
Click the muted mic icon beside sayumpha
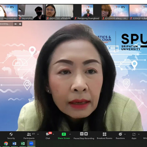pos(20,18)
